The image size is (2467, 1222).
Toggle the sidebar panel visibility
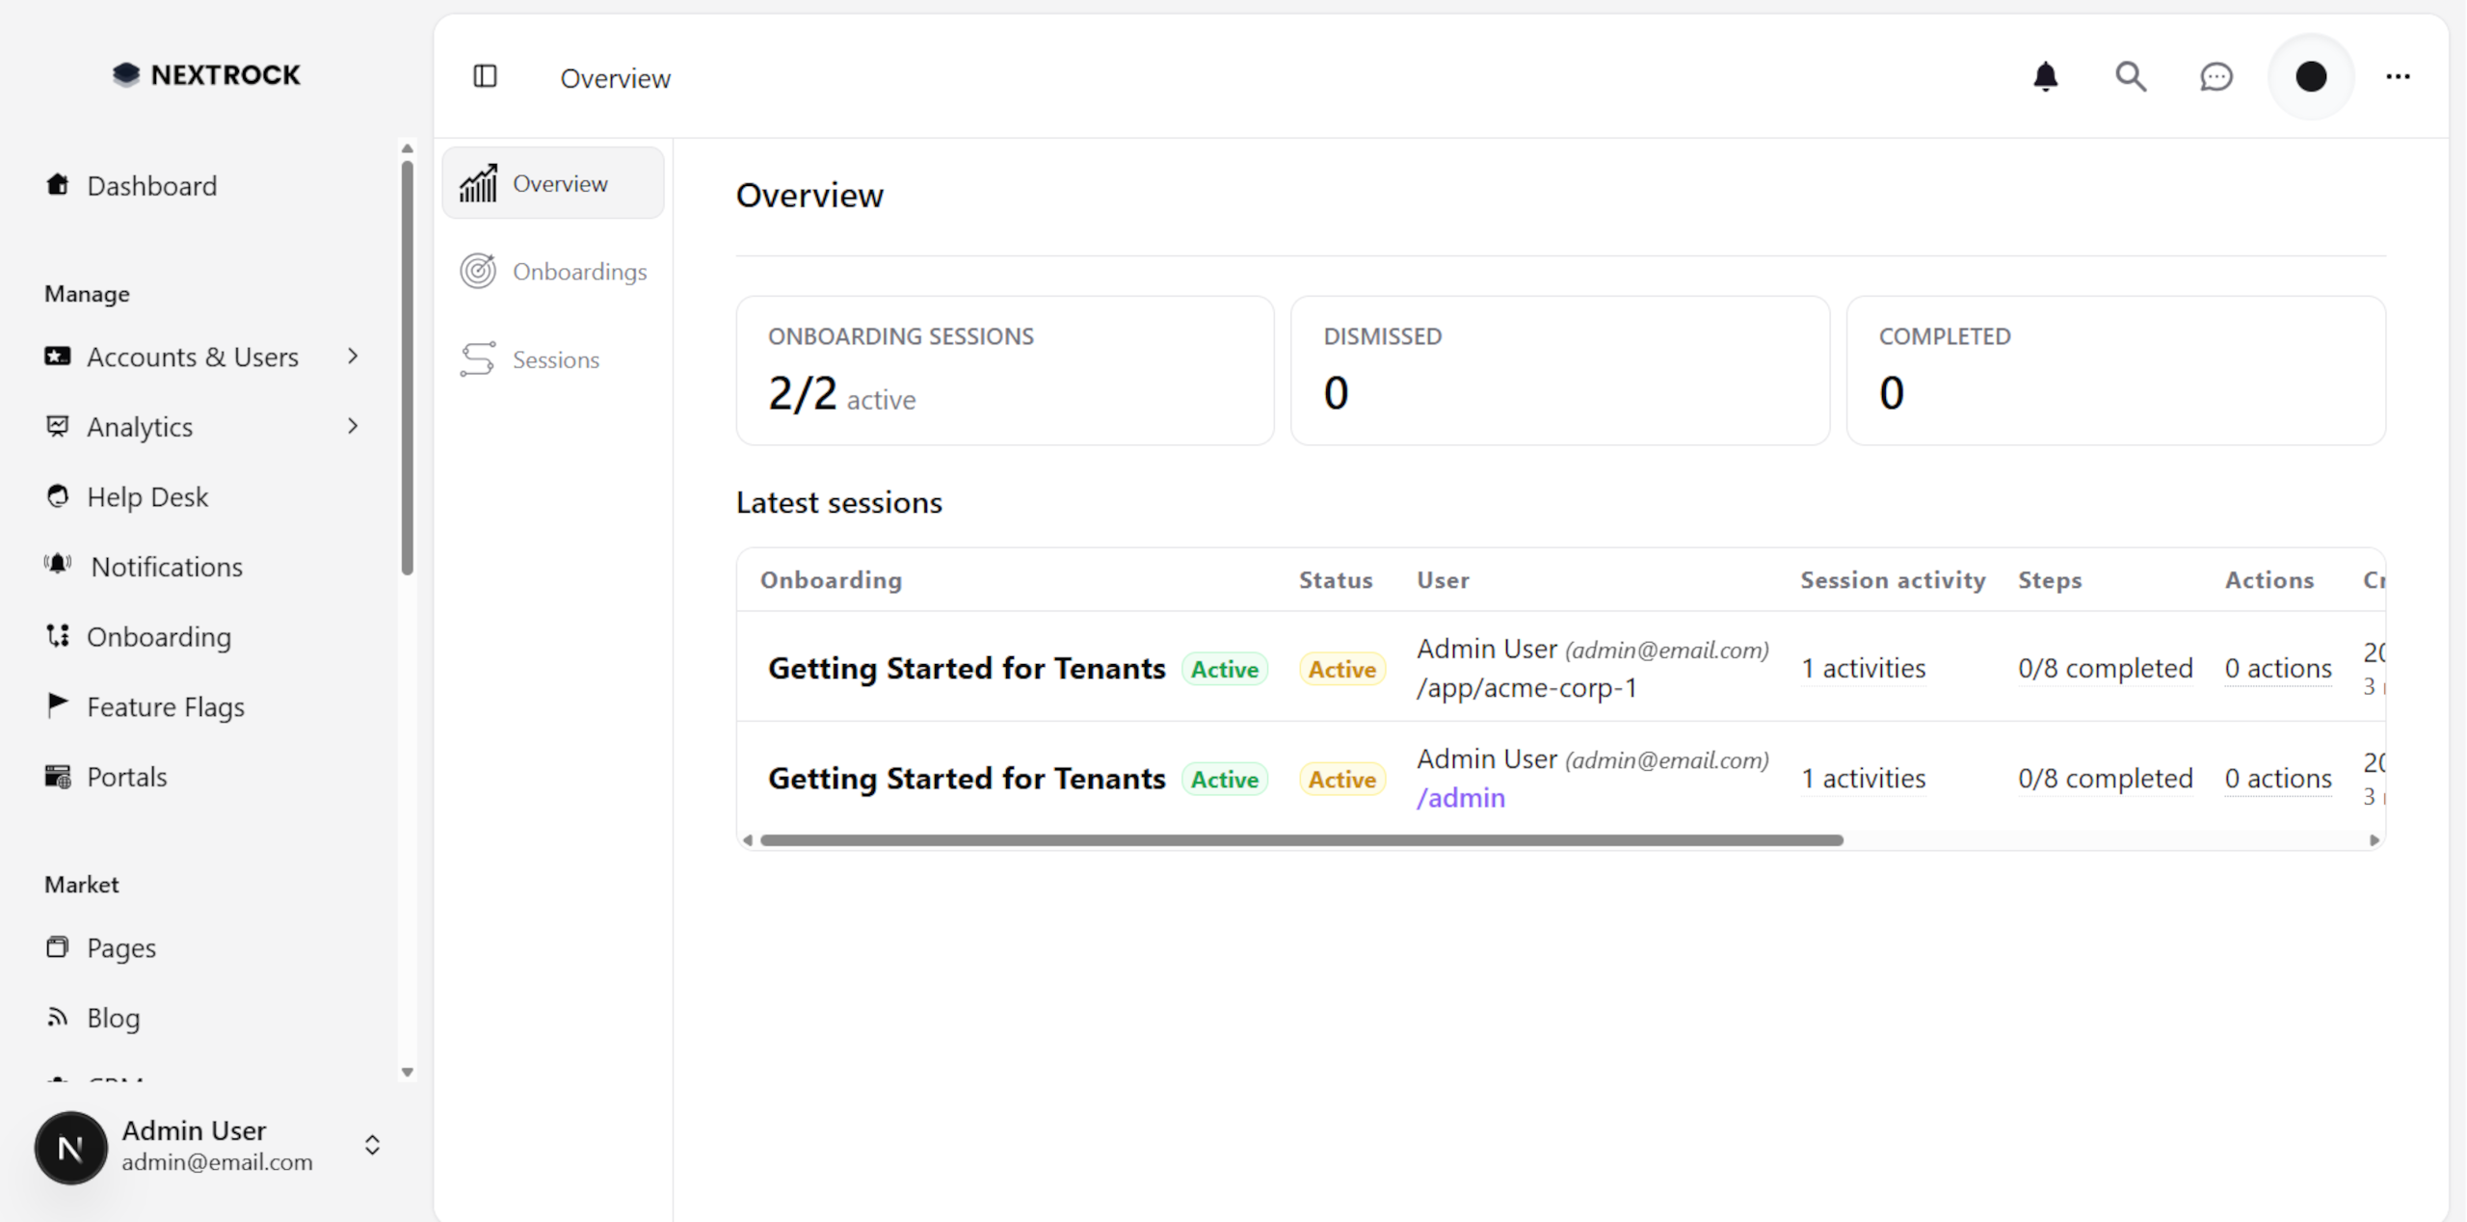486,76
